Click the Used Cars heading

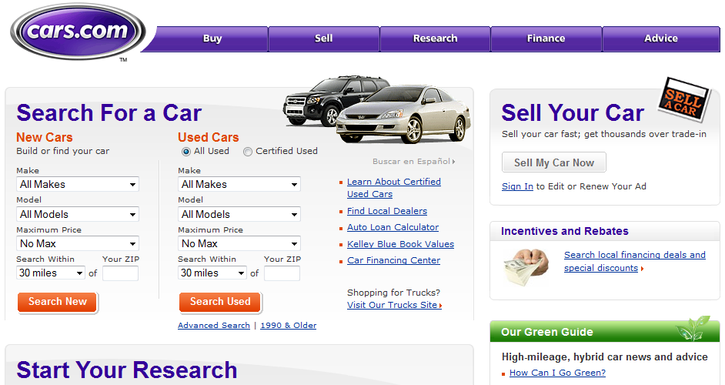tap(208, 137)
